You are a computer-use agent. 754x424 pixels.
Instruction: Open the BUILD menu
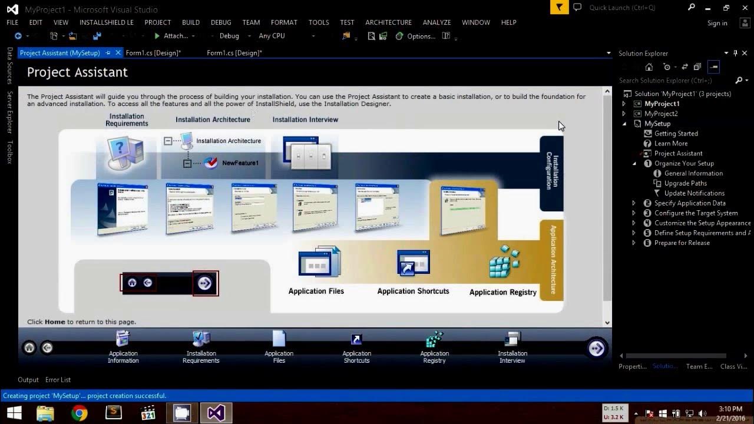point(191,22)
